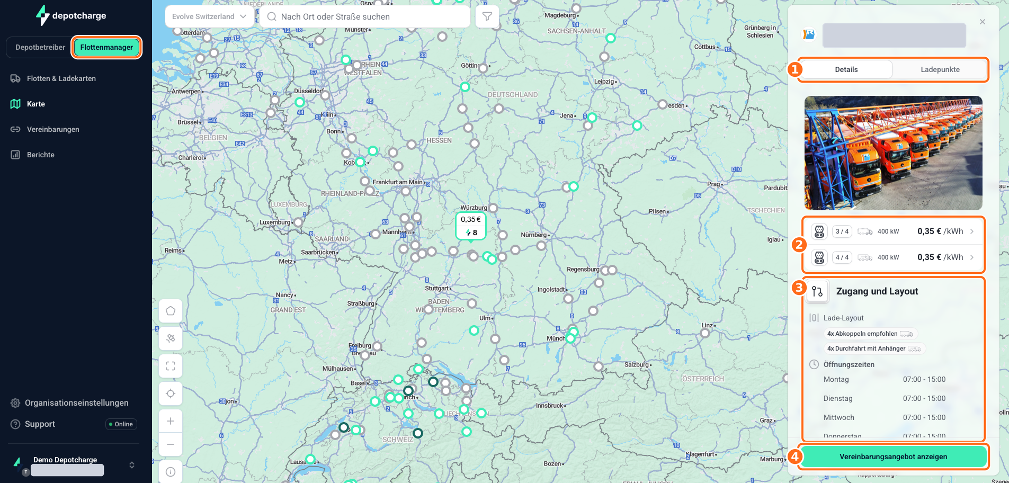Screen dimensions: 1009x483
Task: Click the Montag opening hours row
Action: (x=885, y=379)
